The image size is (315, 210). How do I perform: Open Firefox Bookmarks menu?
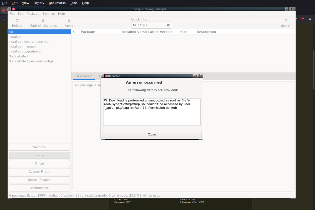pyautogui.click(x=57, y=3)
